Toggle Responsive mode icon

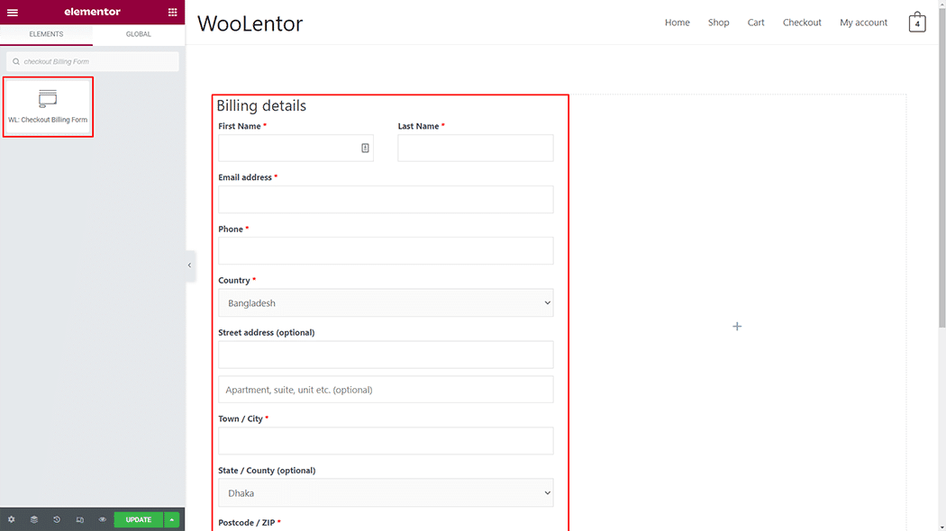tap(79, 519)
